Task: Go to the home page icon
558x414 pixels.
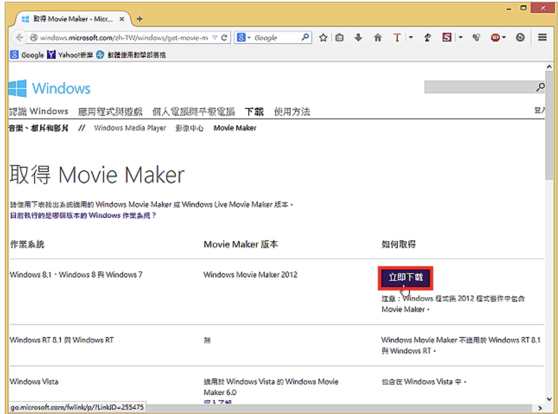Action: [x=378, y=38]
